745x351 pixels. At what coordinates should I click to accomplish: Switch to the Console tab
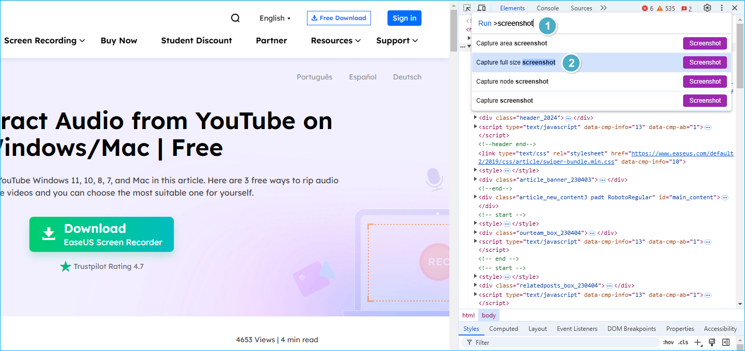coord(548,8)
